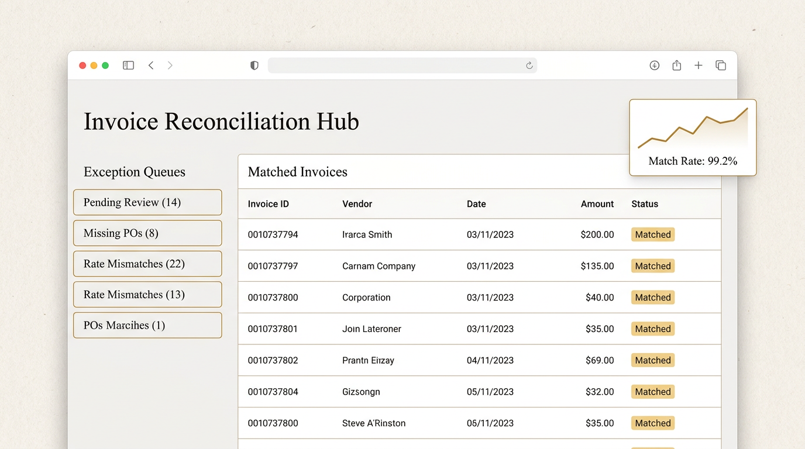Click the share icon
The width and height of the screenshot is (805, 449).
click(x=676, y=65)
